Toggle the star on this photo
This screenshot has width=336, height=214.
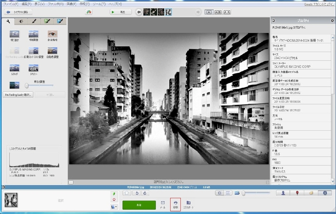[127, 193]
